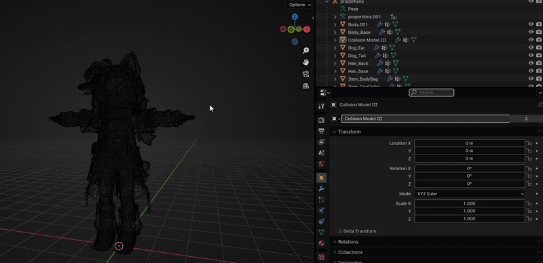Open object datablock browse dropdown

point(335,119)
